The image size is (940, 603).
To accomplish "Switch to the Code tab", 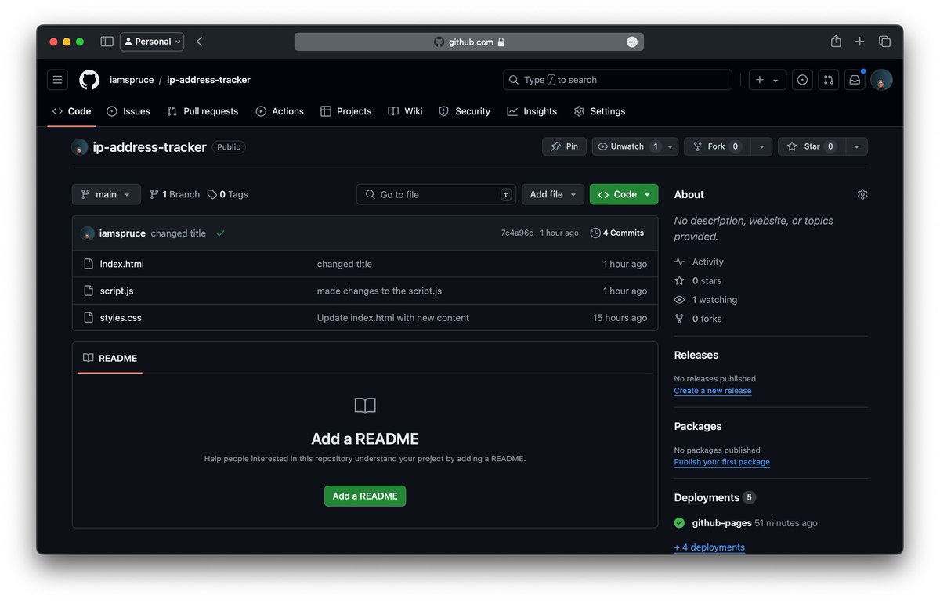I will click(x=71, y=111).
